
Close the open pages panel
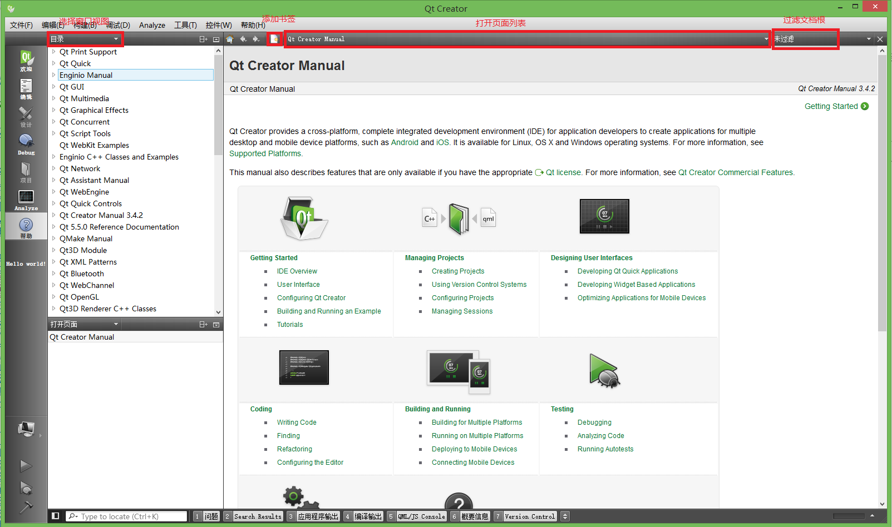[x=216, y=324]
